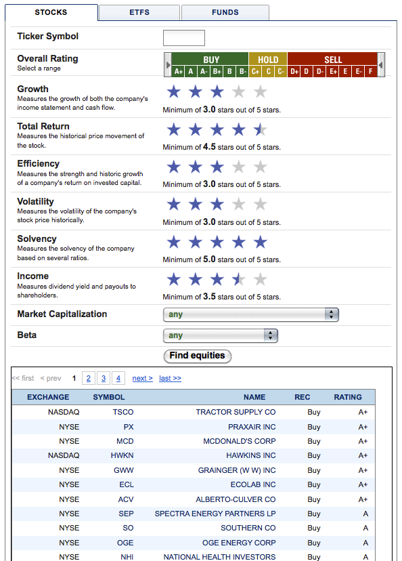Go to results page 3
Screen dimensions: 402x561
104,378
